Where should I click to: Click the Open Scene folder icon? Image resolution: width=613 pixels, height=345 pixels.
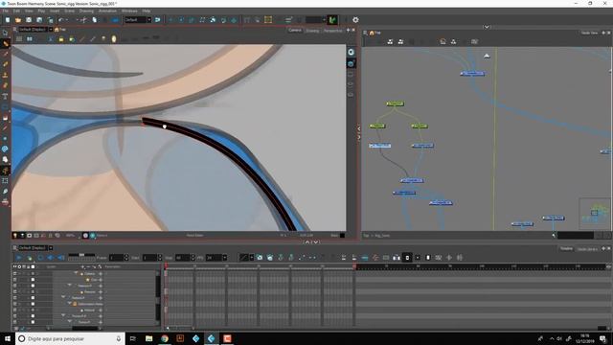(18, 20)
